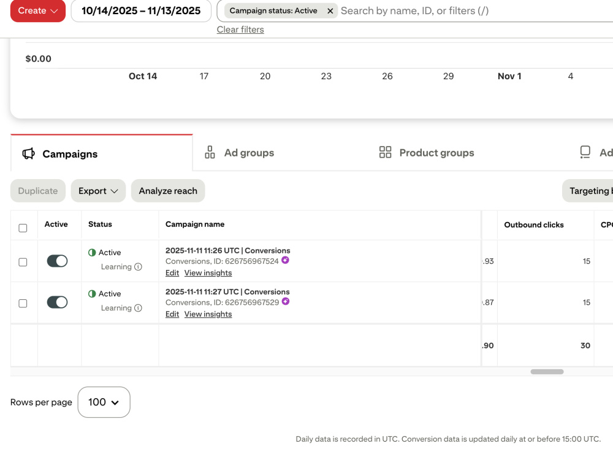Switch to the Campaigns tab
The image size is (613, 460).
pyautogui.click(x=102, y=154)
